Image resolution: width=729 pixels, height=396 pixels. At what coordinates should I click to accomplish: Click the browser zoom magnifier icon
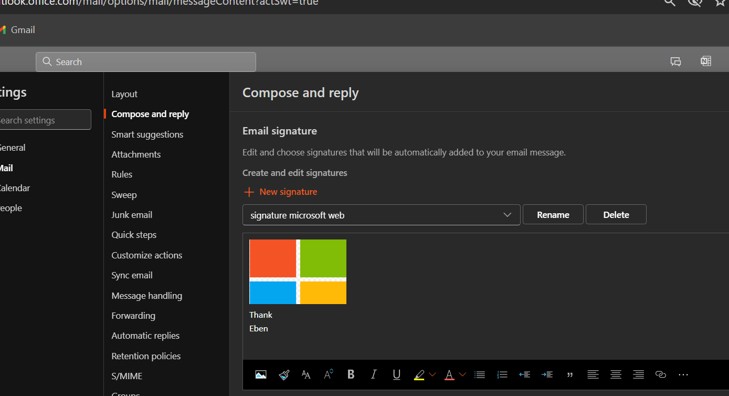[x=670, y=2]
